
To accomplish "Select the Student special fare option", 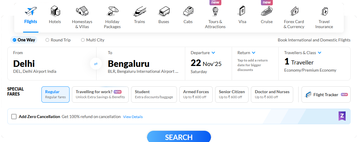I will click(x=154, y=94).
